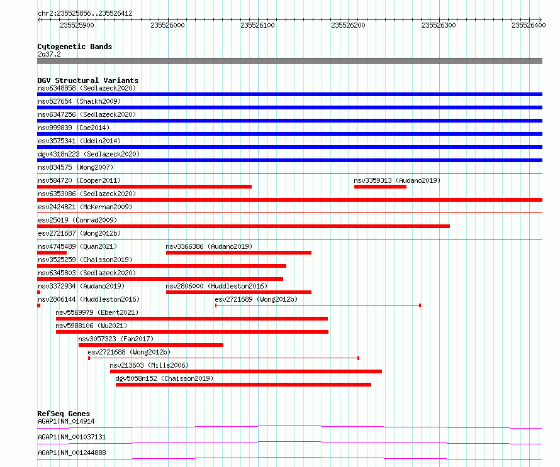Click ruler coordinate 235526300
Image resolution: width=560 pixels, height=467 pixels.
pos(439,25)
